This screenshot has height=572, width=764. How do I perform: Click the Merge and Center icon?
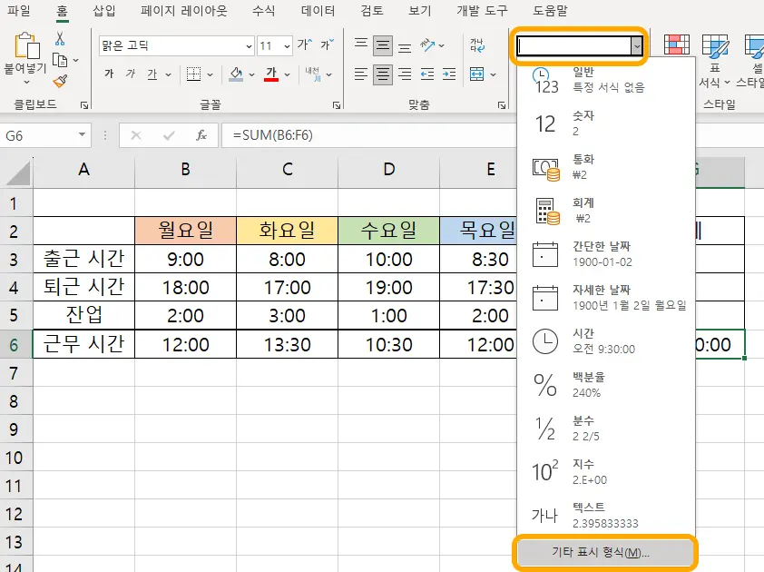point(476,74)
